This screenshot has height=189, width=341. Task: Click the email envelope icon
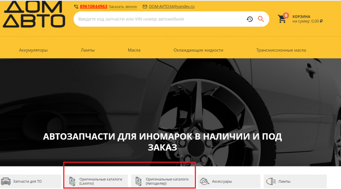point(145,7)
